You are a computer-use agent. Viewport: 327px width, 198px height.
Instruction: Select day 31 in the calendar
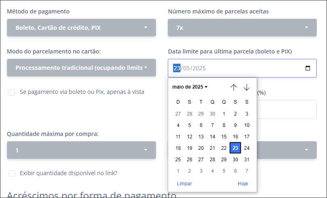click(x=247, y=159)
